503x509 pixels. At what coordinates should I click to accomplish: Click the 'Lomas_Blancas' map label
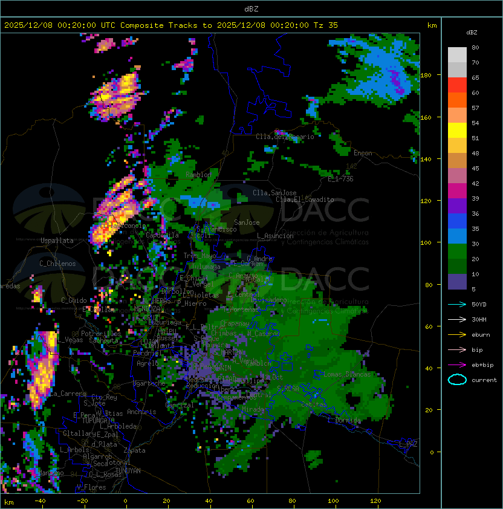(x=347, y=374)
